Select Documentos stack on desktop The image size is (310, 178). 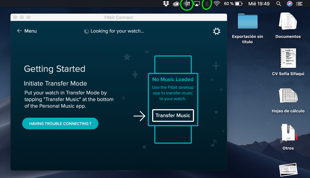pyautogui.click(x=288, y=21)
